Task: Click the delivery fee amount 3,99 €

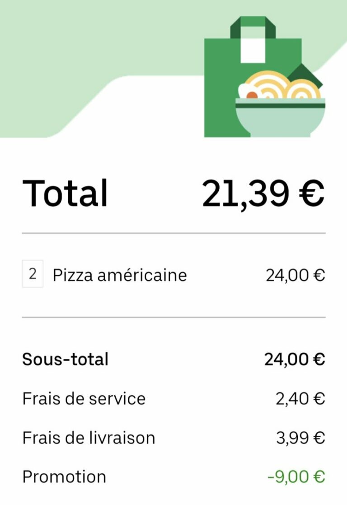Action: pyautogui.click(x=300, y=438)
